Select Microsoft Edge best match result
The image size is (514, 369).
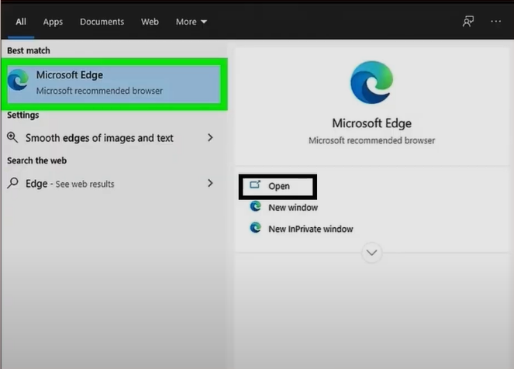tap(115, 84)
